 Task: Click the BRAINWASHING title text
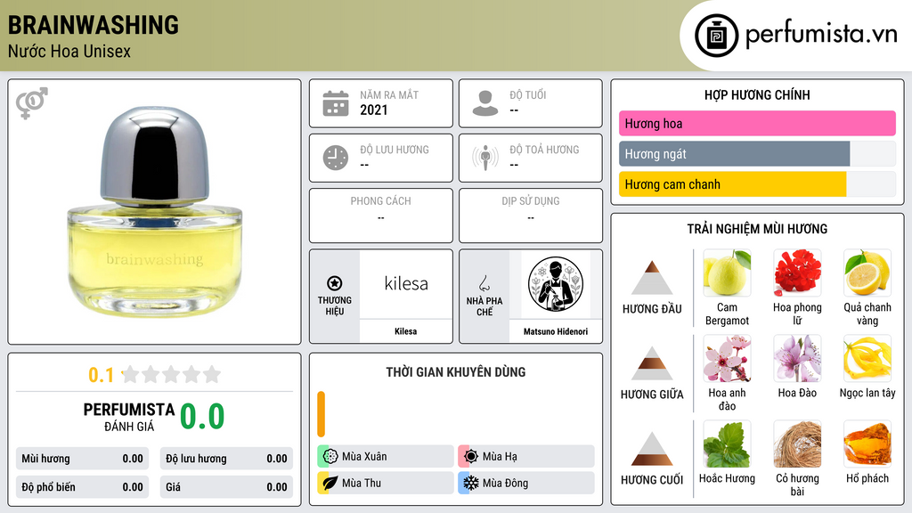pyautogui.click(x=93, y=25)
